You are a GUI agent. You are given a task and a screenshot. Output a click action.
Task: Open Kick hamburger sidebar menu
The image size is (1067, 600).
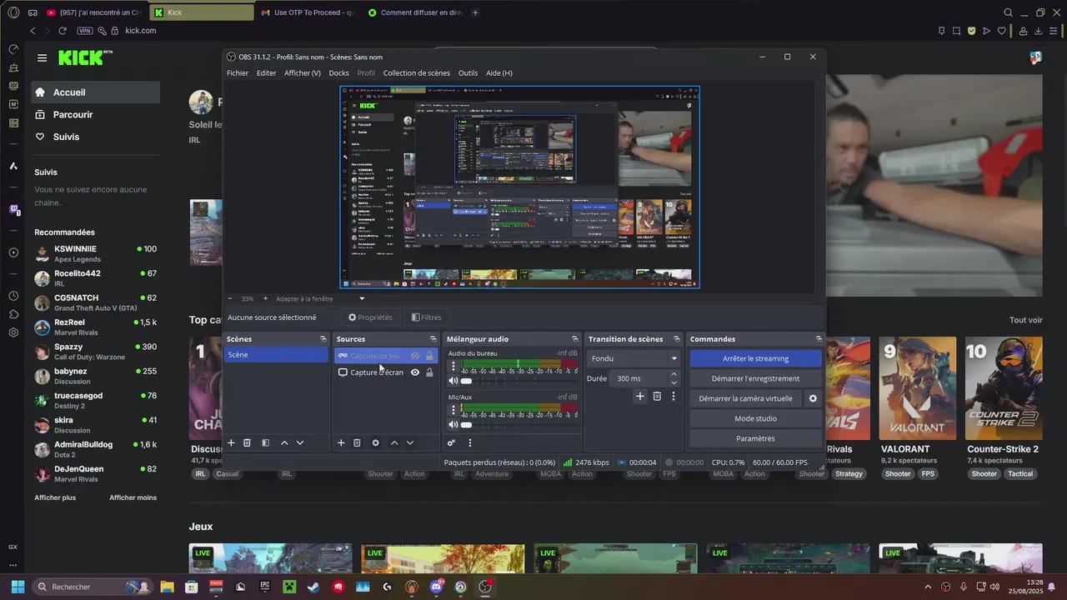[42, 57]
